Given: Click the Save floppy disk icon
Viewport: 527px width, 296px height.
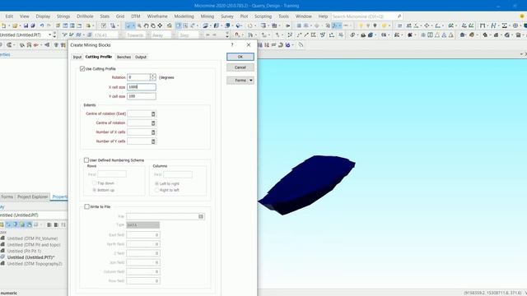Looking at the screenshot, I should pos(26,25).
